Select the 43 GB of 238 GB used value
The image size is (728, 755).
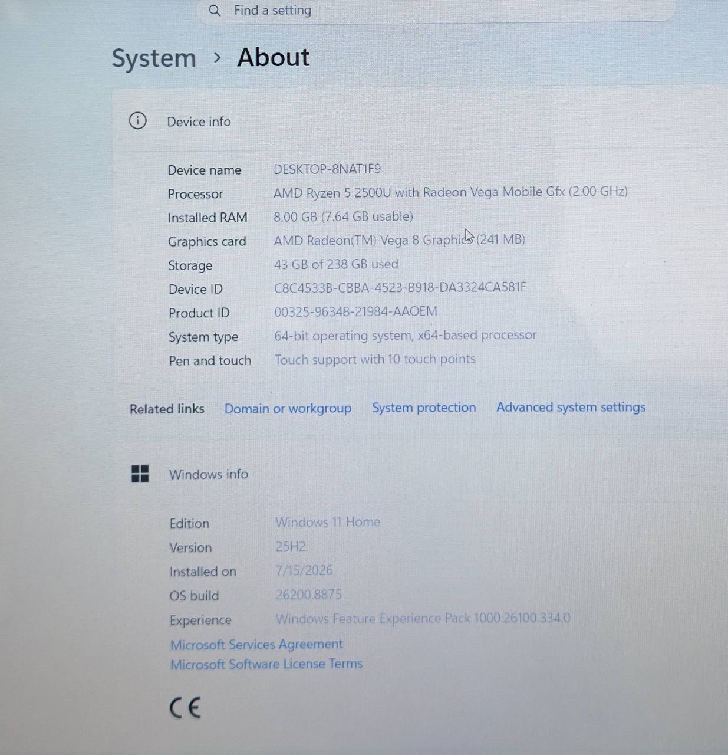pyautogui.click(x=336, y=264)
